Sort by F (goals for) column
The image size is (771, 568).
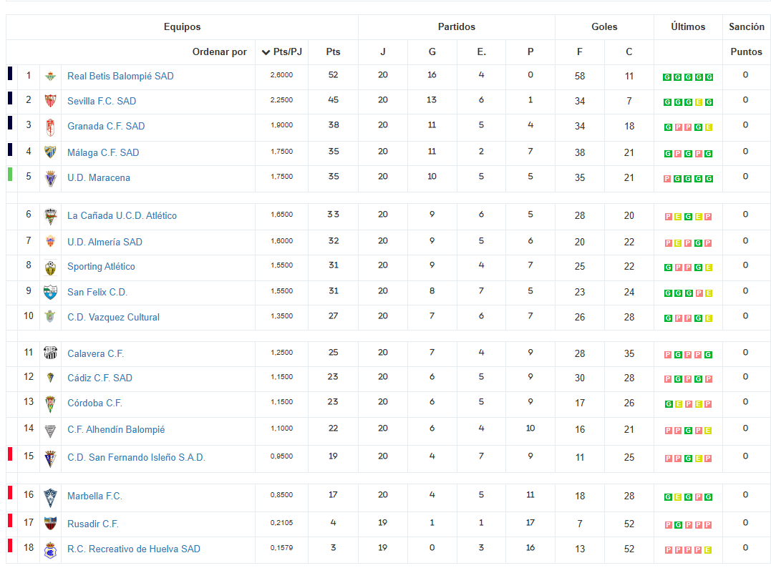(580, 52)
